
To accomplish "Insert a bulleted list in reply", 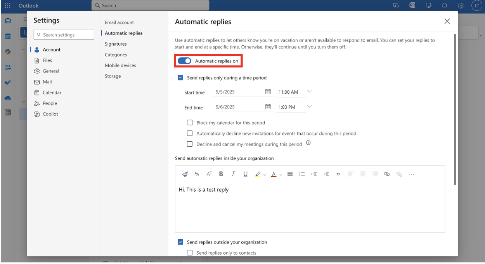I will coord(290,174).
